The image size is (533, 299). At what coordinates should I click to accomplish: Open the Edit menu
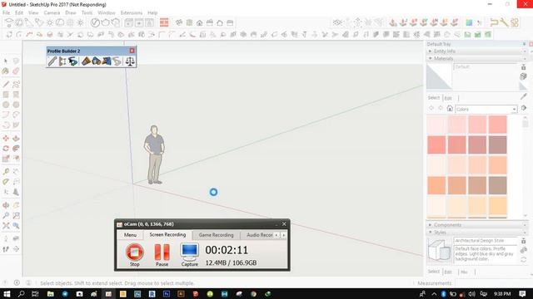click(x=19, y=12)
